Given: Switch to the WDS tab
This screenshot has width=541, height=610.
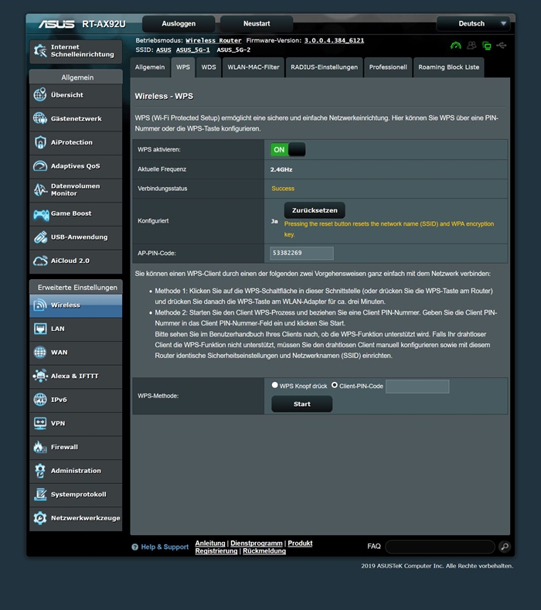Looking at the screenshot, I should [209, 67].
